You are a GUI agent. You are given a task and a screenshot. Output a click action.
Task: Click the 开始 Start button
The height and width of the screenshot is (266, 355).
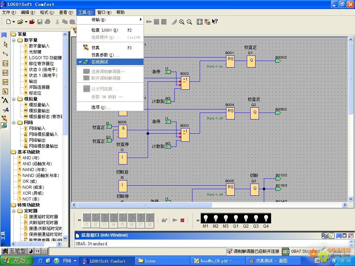point(17,261)
